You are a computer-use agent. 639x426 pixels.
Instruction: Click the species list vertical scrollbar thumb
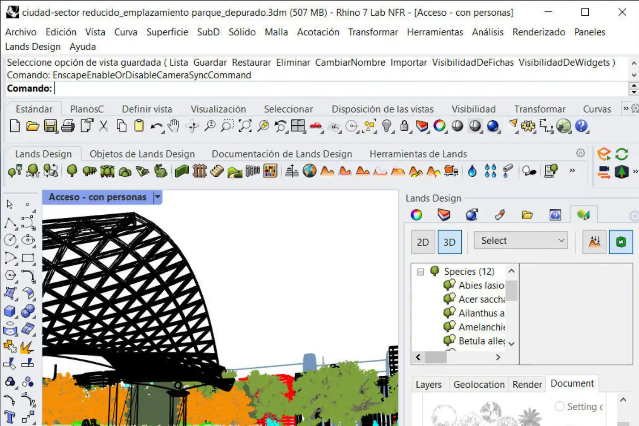512,291
